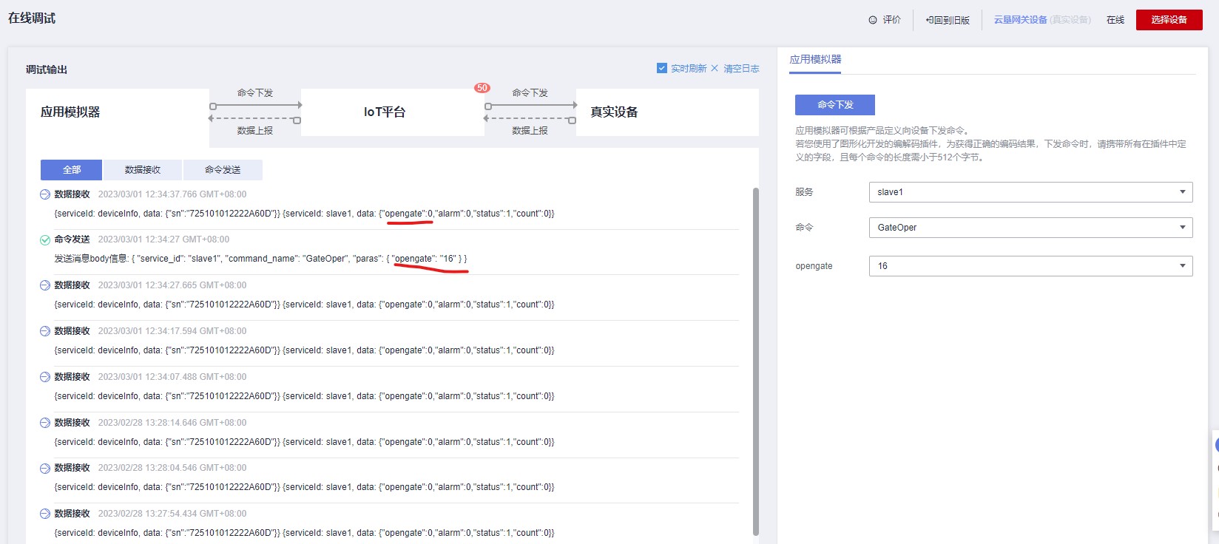Switch to the 命令发送 log tab
This screenshot has width=1219, height=544.
[x=223, y=170]
